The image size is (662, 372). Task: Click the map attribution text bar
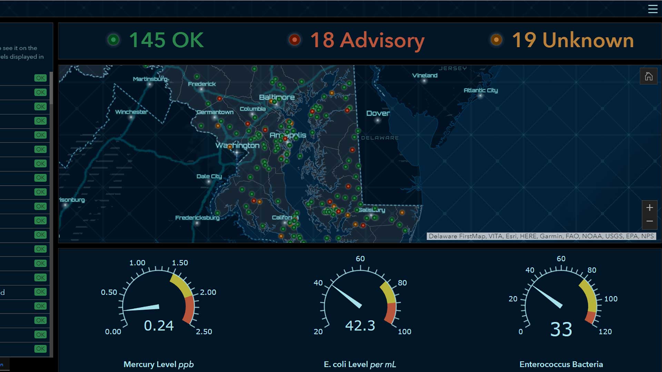click(x=541, y=236)
